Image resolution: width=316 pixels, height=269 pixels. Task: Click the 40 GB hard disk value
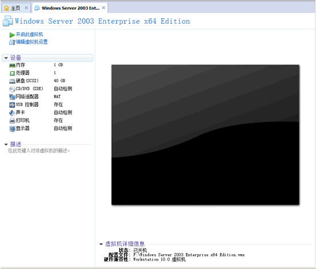[59, 81]
